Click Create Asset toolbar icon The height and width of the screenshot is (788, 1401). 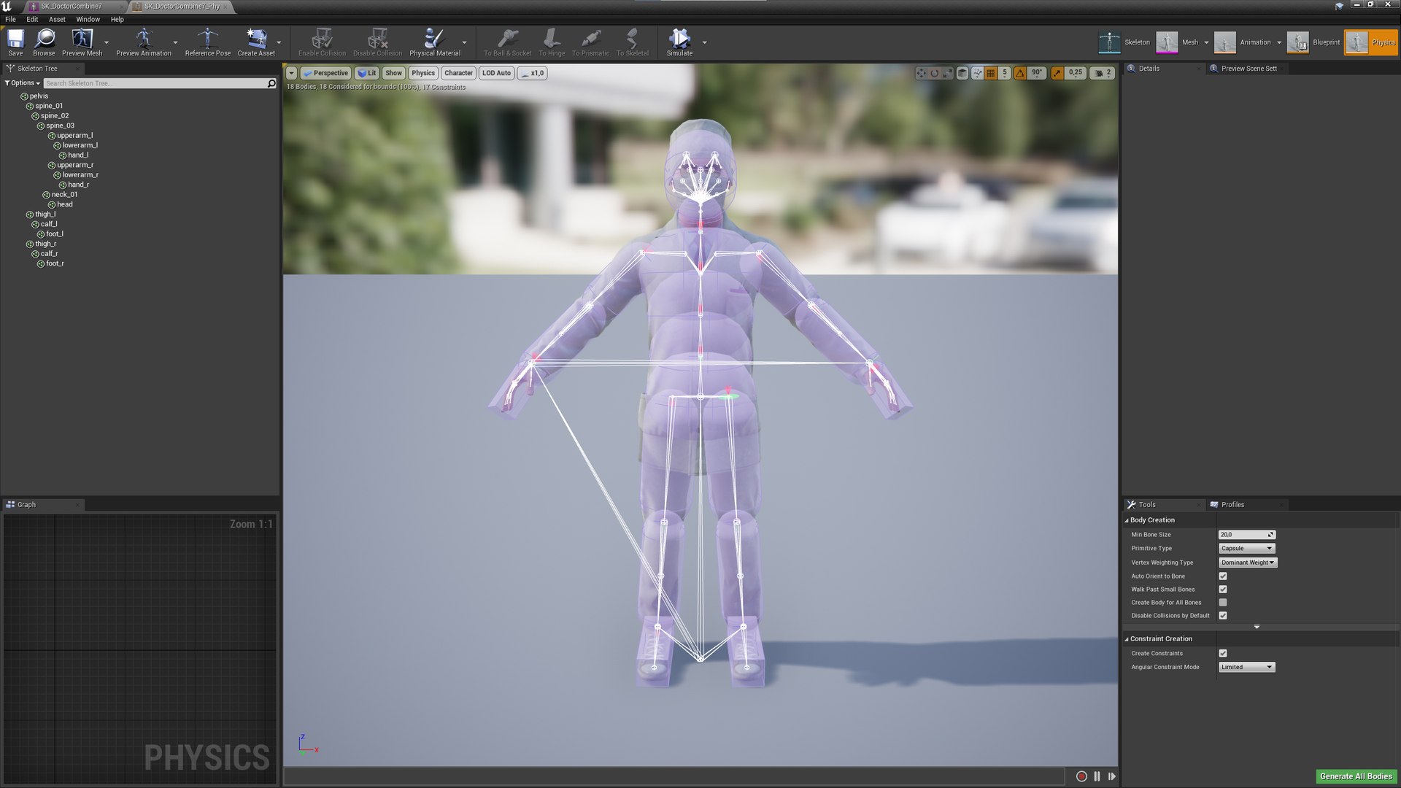256,42
